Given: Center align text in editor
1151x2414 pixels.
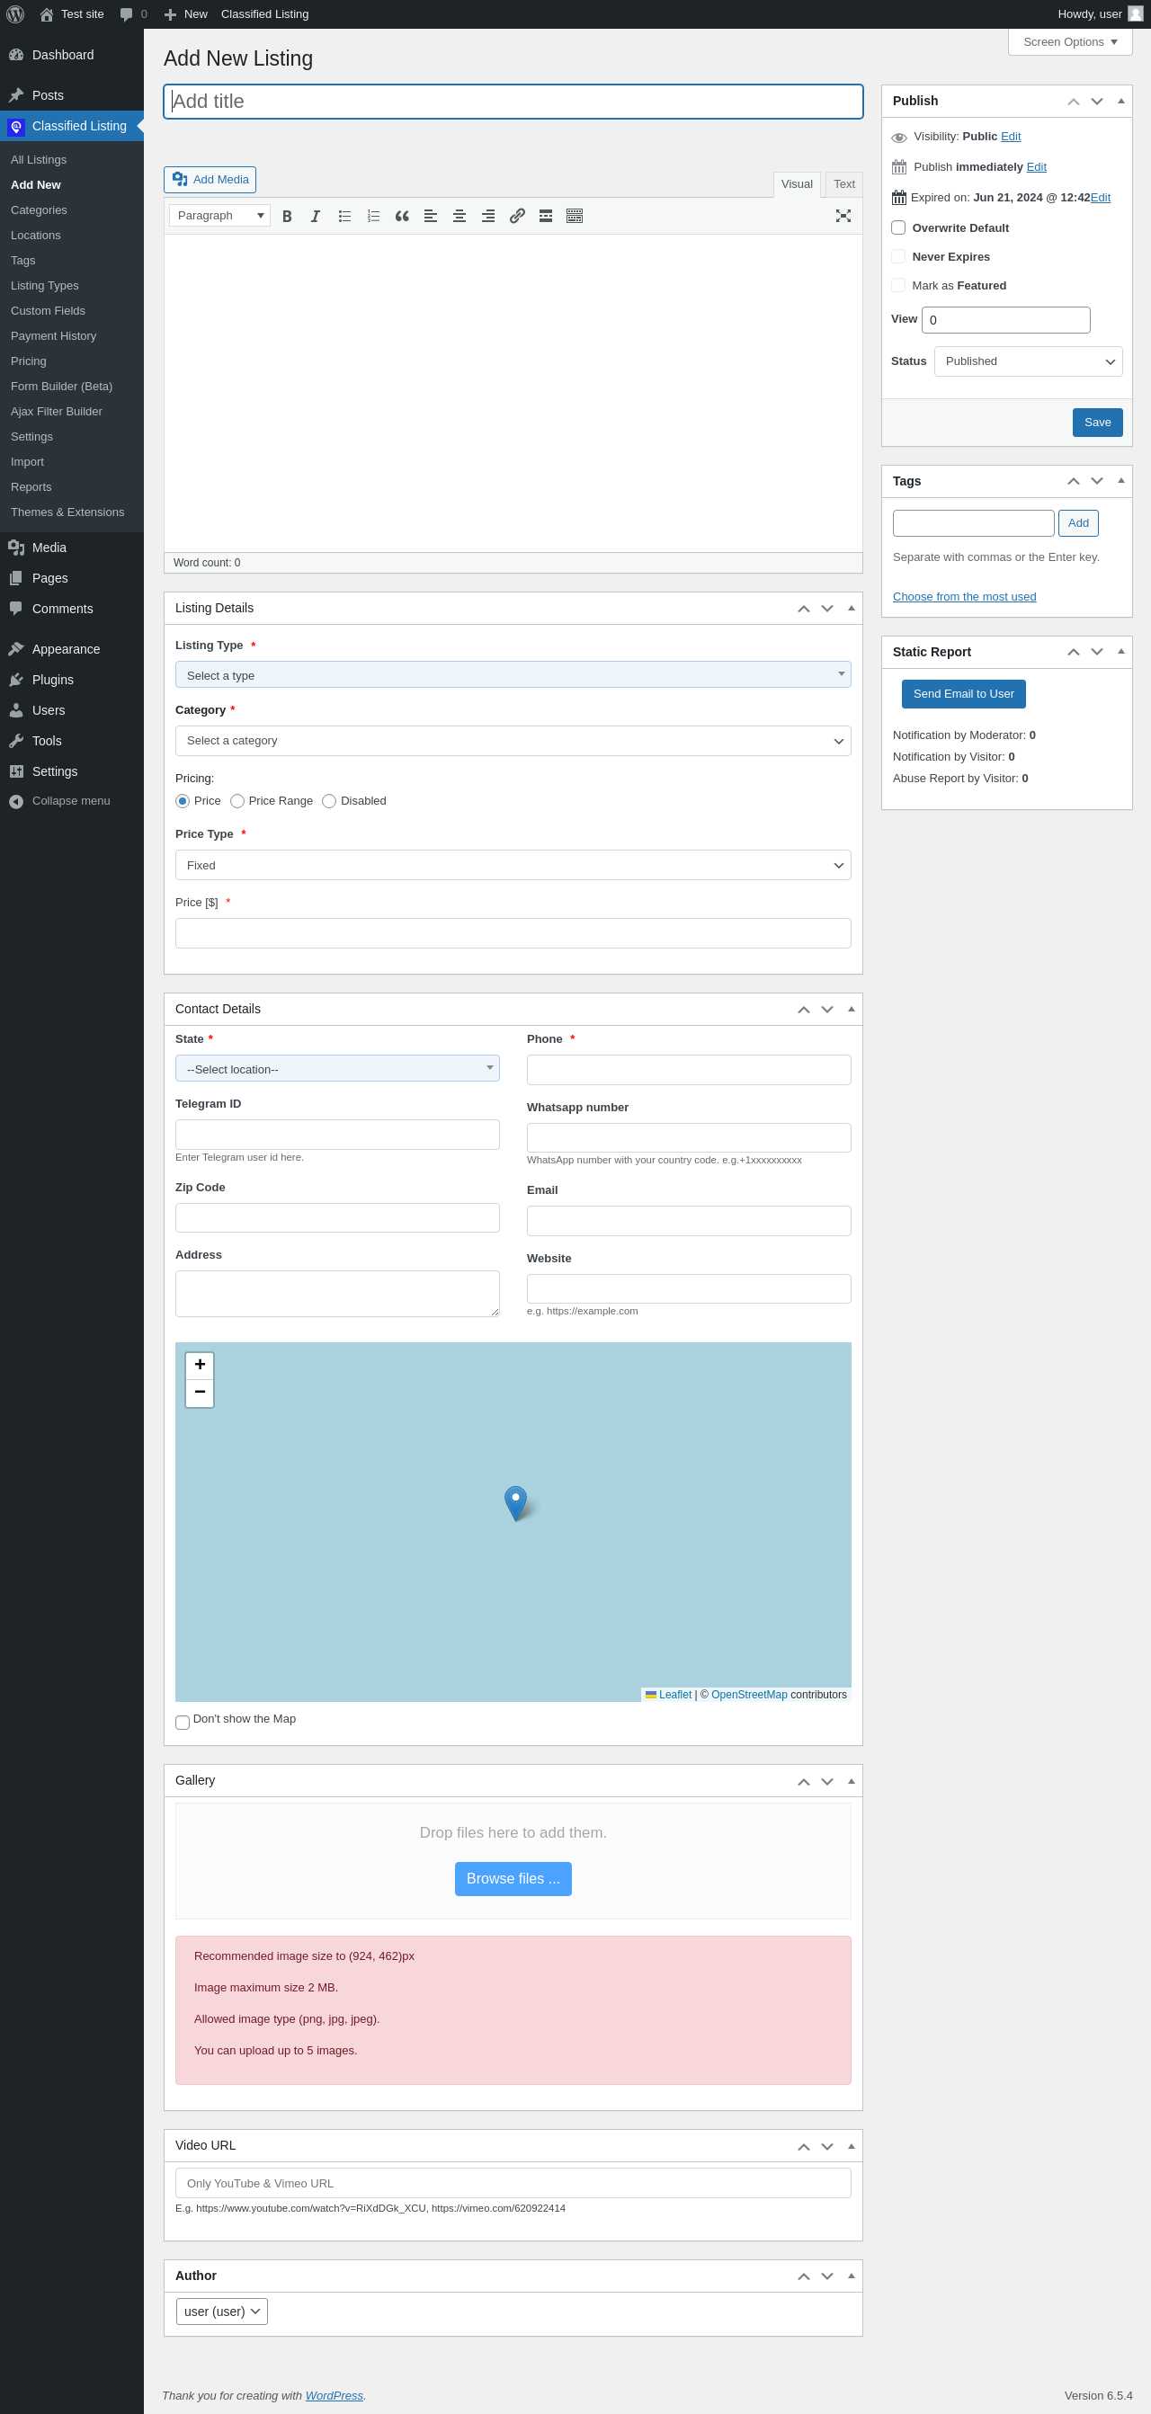Looking at the screenshot, I should 460,216.
